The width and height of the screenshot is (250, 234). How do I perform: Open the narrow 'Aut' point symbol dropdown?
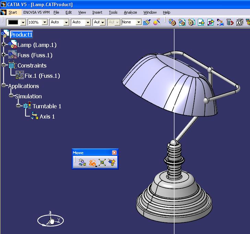(x=103, y=22)
